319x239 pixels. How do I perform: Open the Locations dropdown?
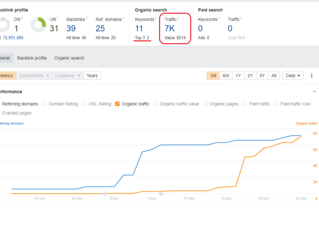(68, 76)
